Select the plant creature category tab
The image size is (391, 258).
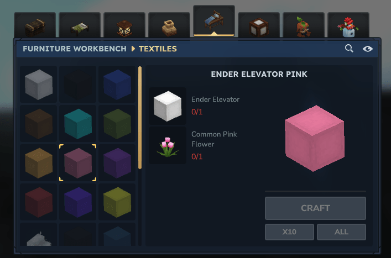pos(304,25)
